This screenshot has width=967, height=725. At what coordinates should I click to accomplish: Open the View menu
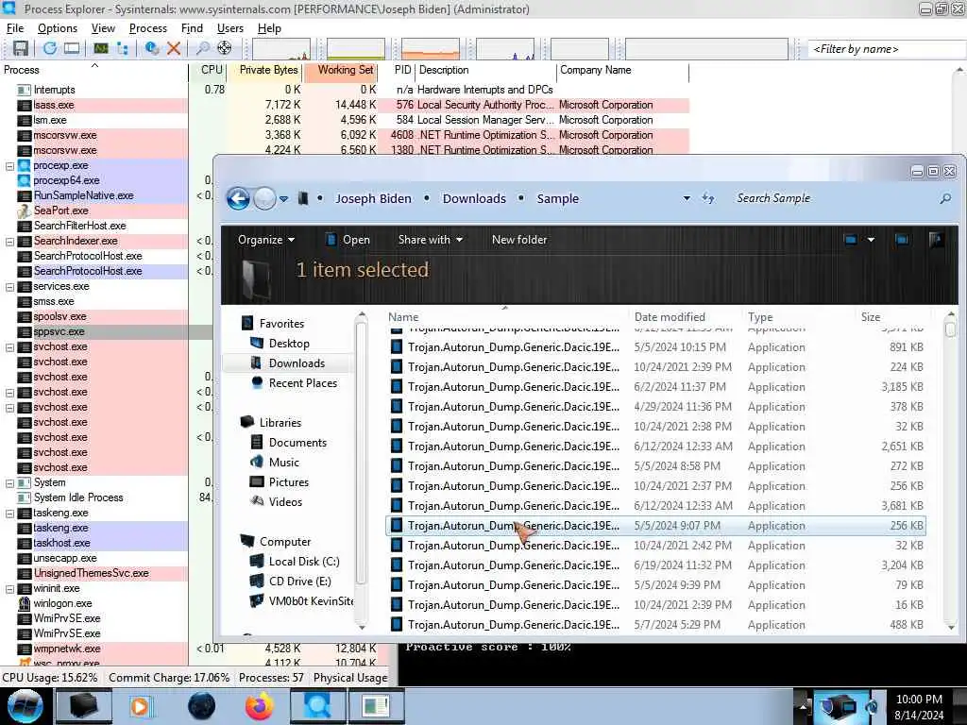click(x=103, y=28)
